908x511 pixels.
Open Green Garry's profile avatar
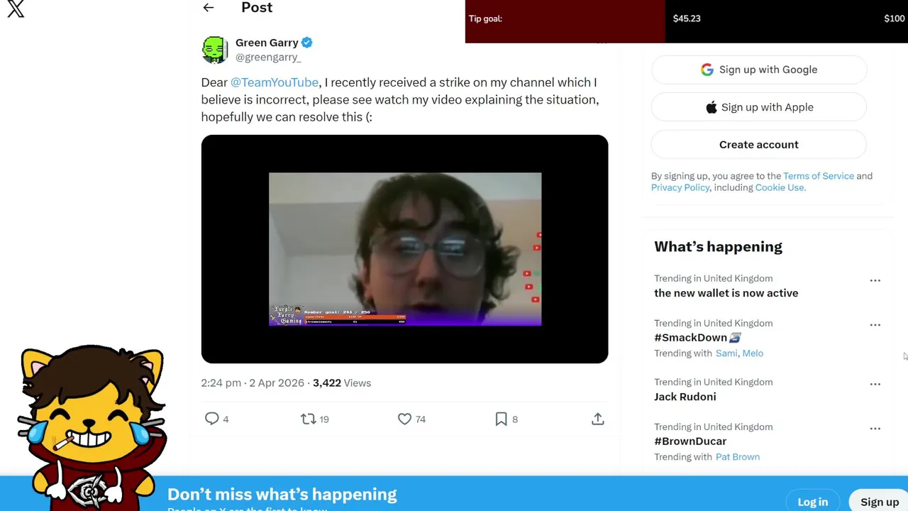[214, 50]
